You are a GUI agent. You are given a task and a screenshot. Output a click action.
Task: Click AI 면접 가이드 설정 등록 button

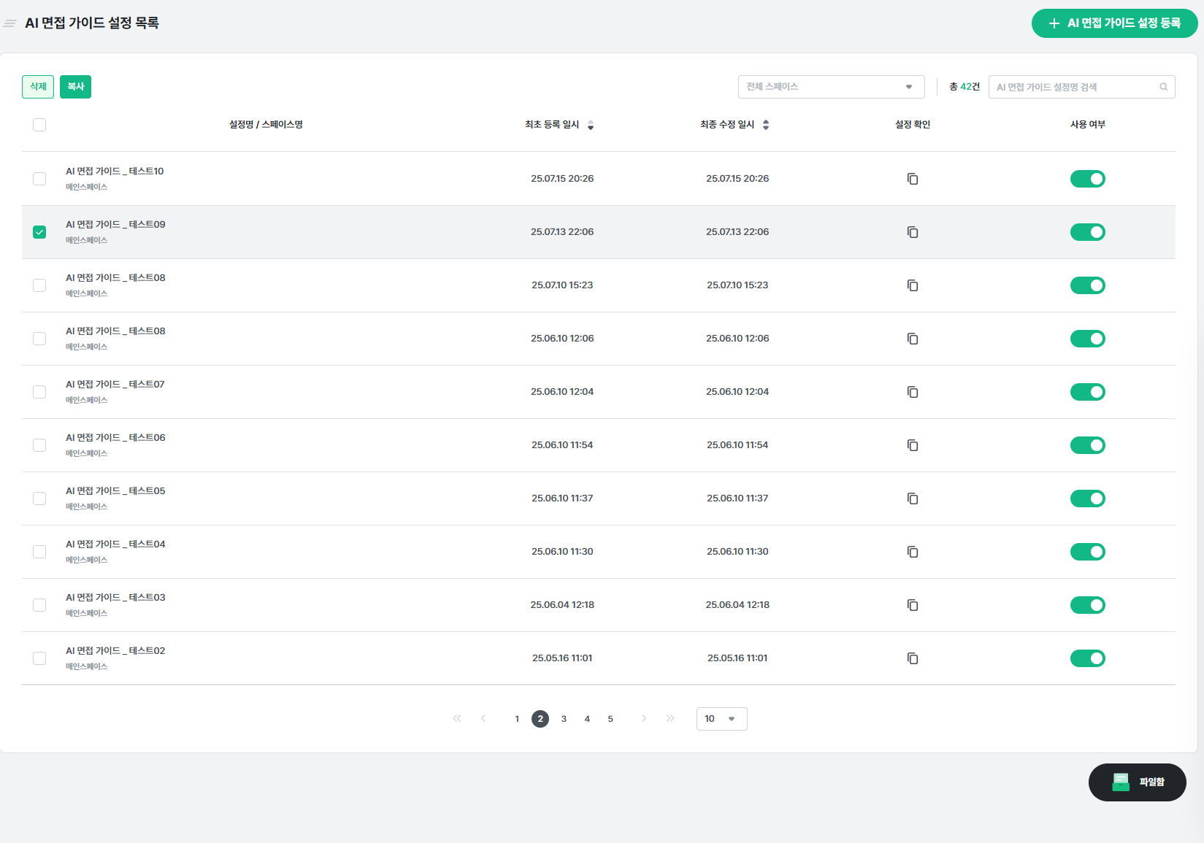click(1114, 23)
